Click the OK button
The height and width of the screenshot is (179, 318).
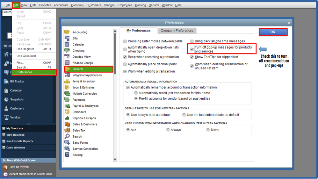[x=273, y=32]
